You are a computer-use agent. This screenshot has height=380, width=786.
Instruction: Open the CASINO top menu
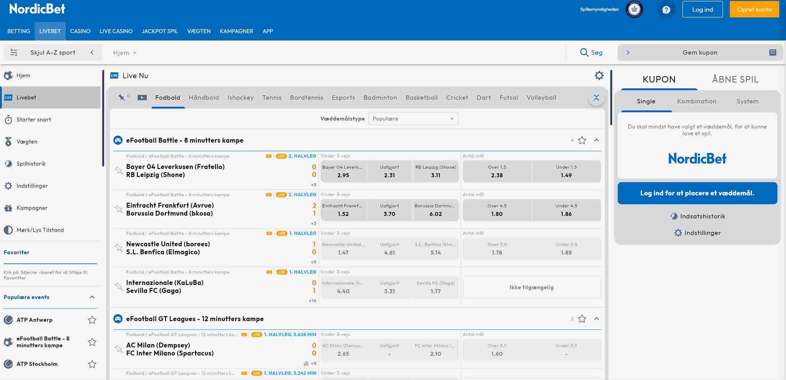[80, 31]
